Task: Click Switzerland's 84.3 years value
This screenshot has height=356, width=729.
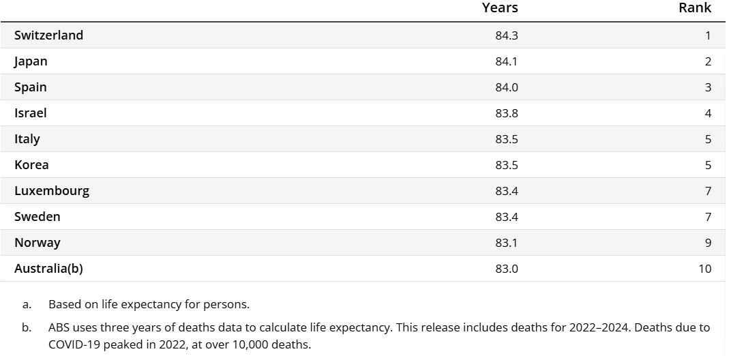Action: point(507,35)
